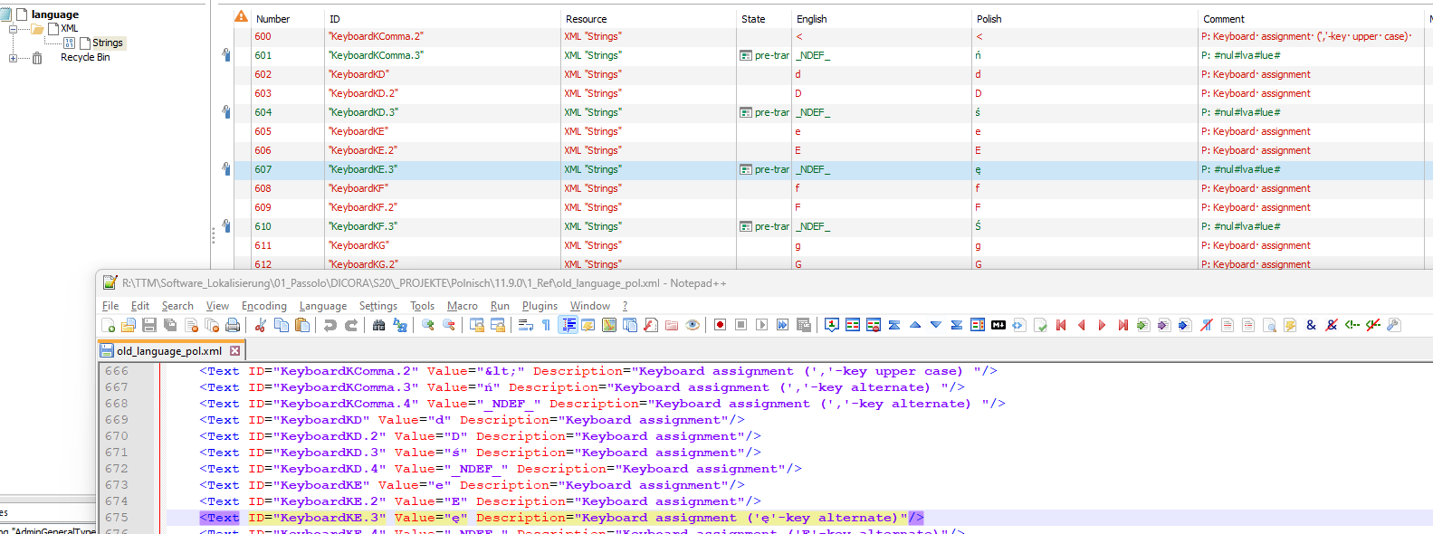Expand the Recycle Bin tree node
The width and height of the screenshot is (1433, 534).
pyautogui.click(x=13, y=58)
